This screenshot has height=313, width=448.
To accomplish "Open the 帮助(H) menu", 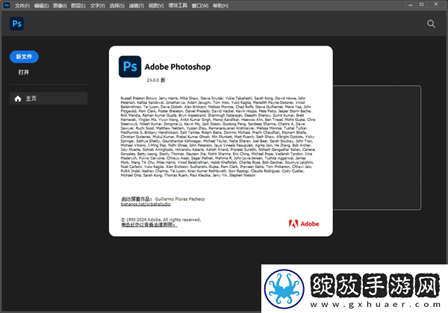I will click(220, 6).
